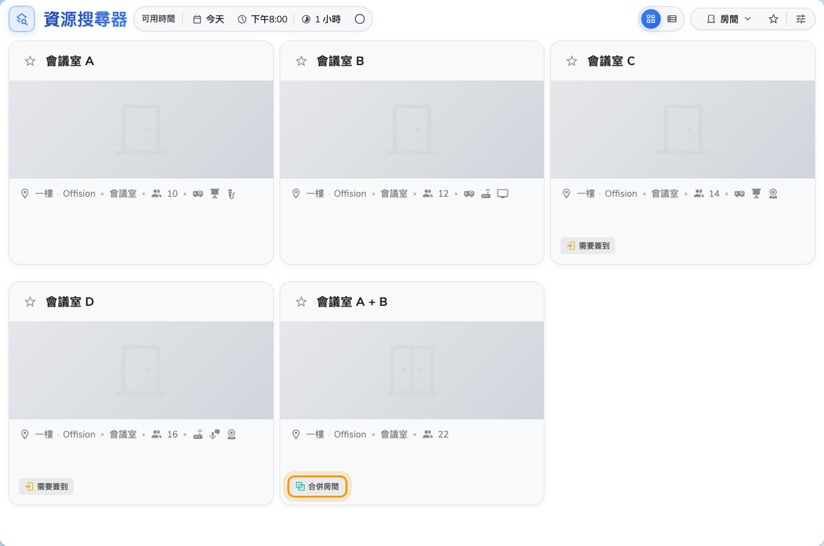Image resolution: width=824 pixels, height=546 pixels.
Task: Click the 需要簽到 badge on 會議室 C
Action: pos(588,246)
